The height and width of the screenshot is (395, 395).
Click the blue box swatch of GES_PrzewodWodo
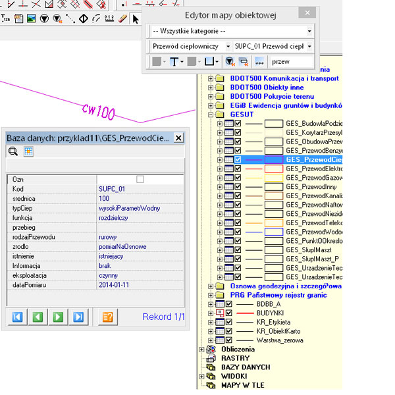(x=274, y=232)
